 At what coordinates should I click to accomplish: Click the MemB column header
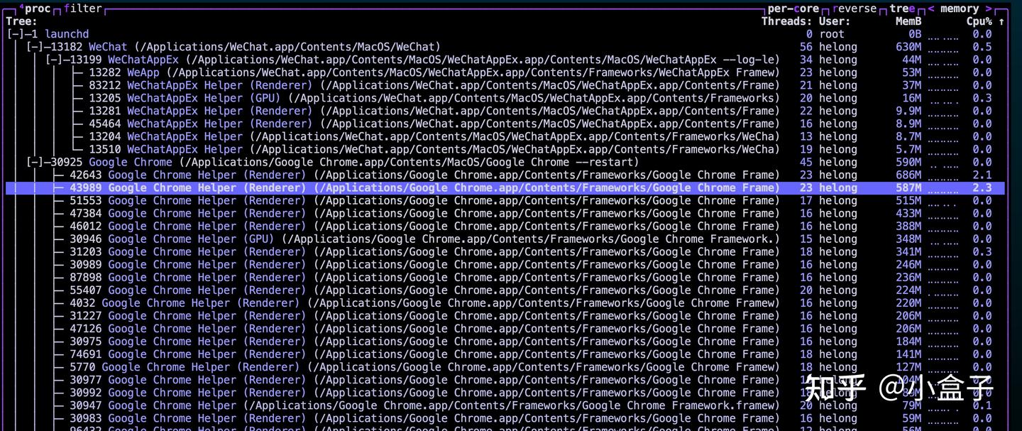point(908,21)
